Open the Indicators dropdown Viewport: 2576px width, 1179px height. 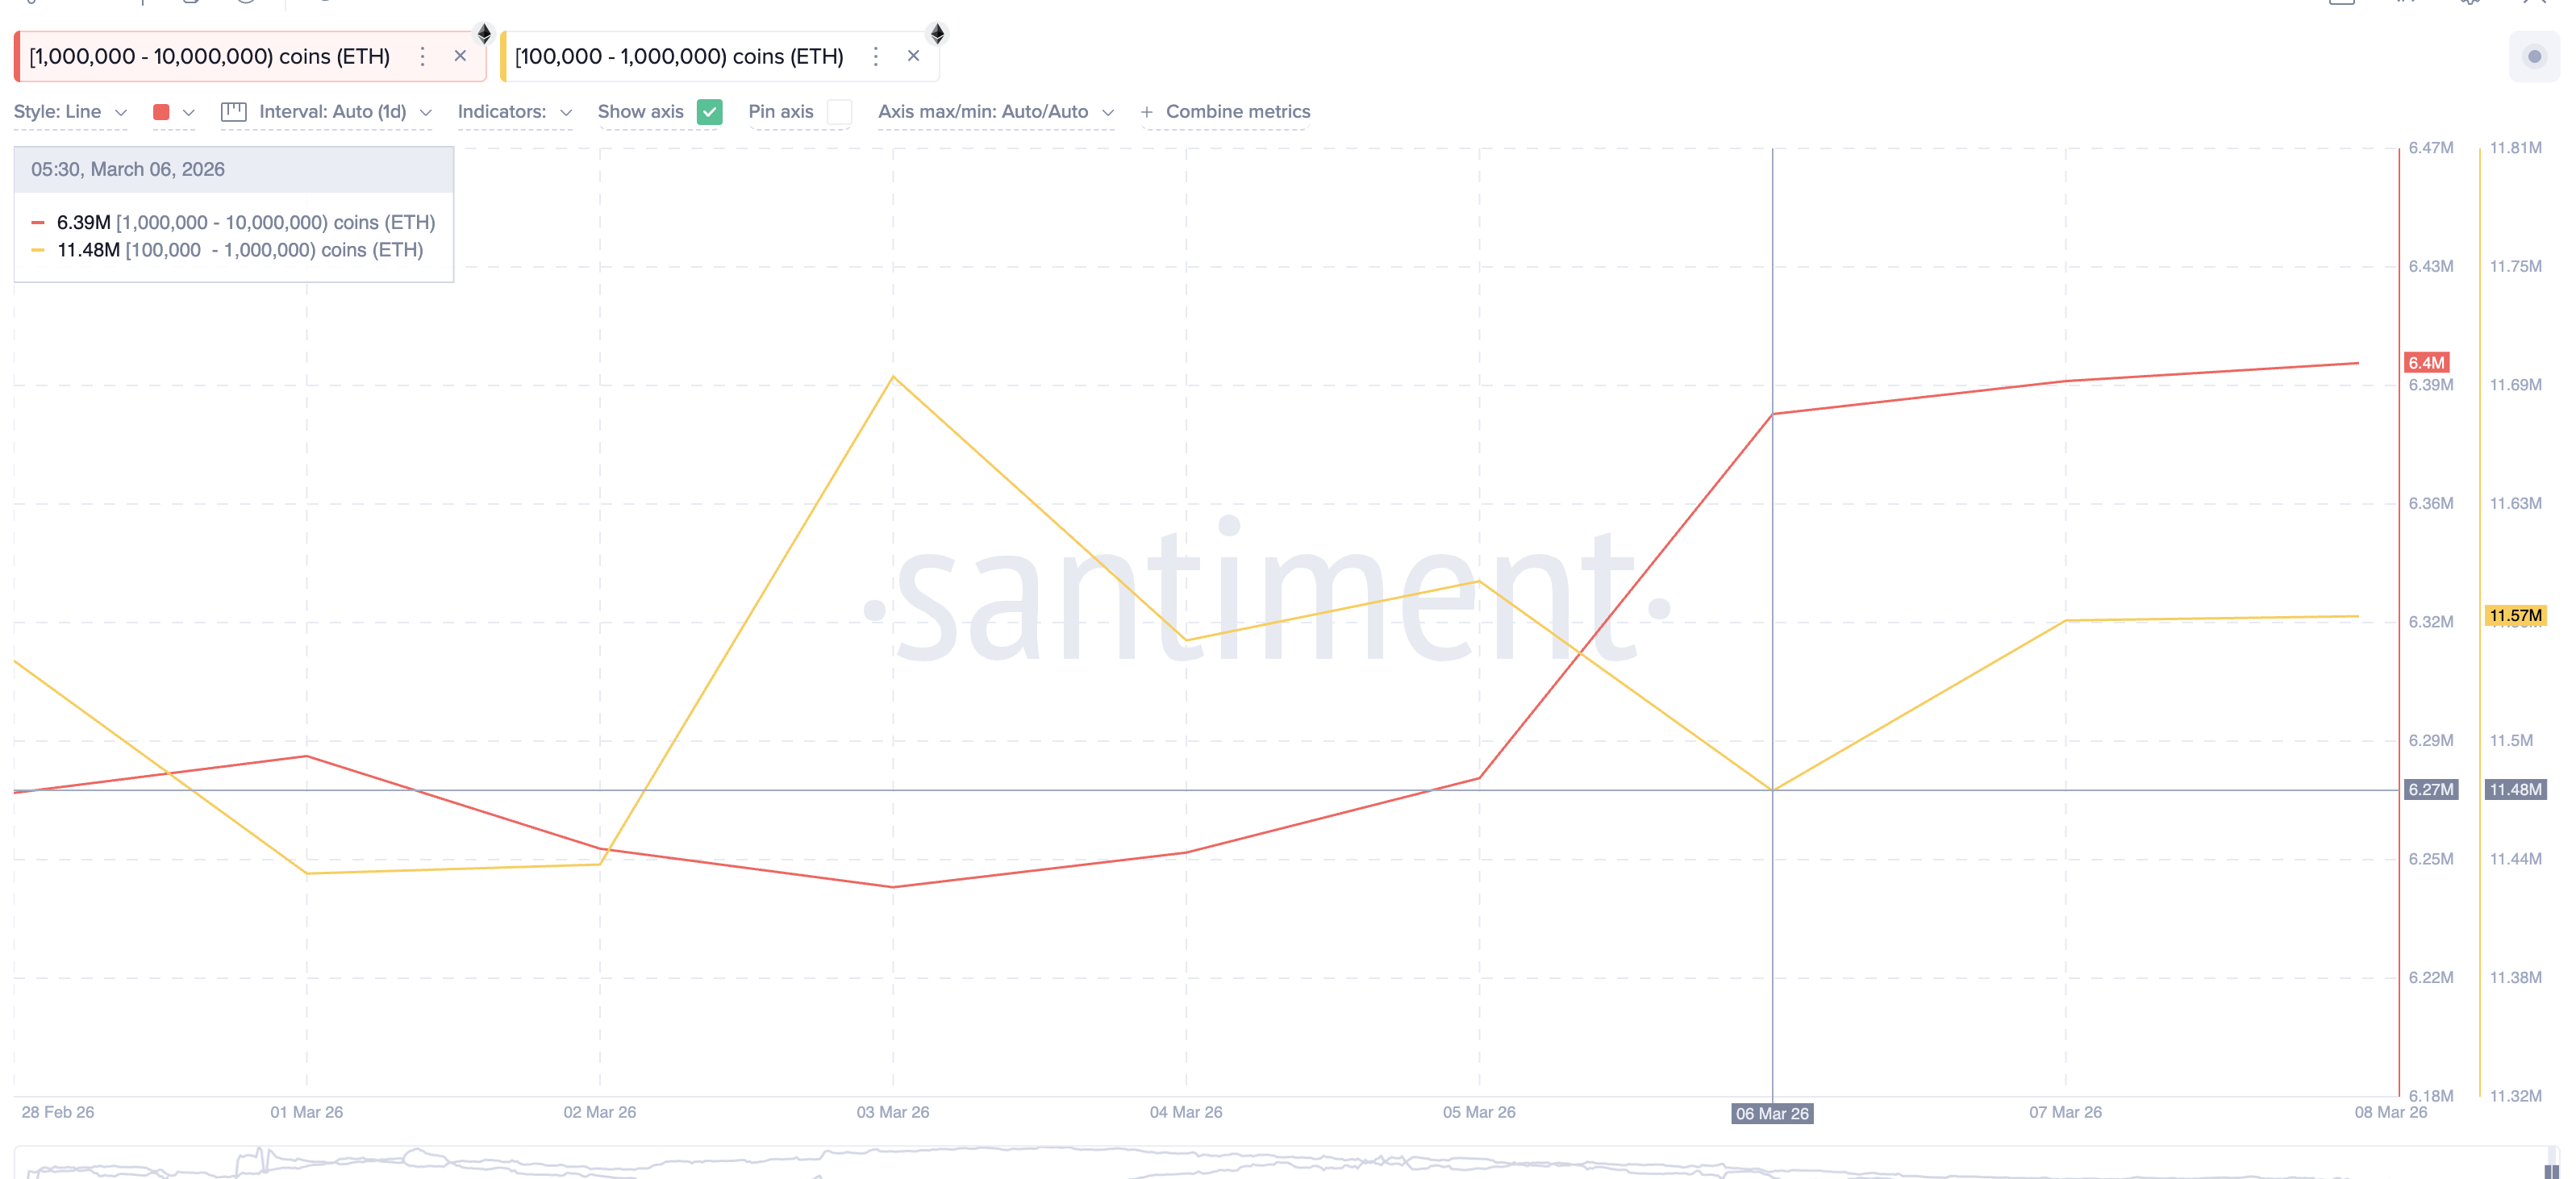tap(514, 112)
